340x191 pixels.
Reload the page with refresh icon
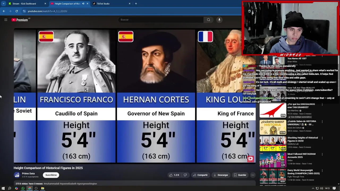click(16, 11)
